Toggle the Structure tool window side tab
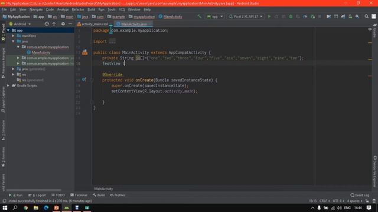Image resolution: width=378 pixels, height=212 pixels. (3, 130)
